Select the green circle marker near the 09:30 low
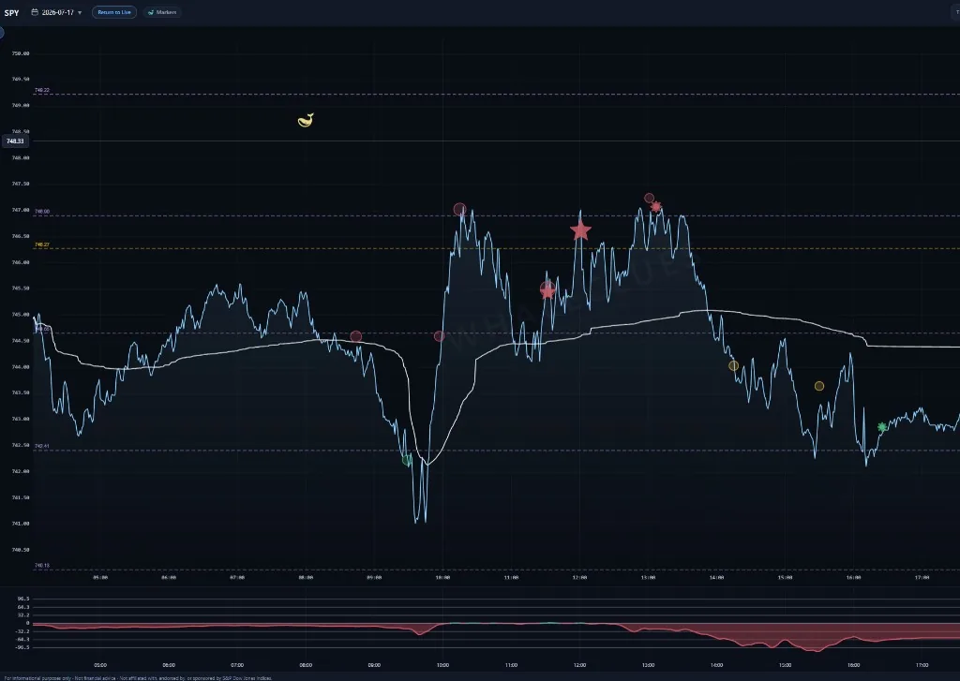 pos(407,460)
